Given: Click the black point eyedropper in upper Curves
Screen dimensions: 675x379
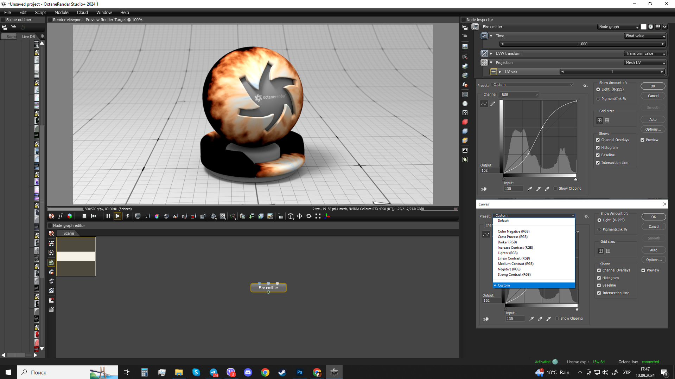Looking at the screenshot, I should (530, 189).
